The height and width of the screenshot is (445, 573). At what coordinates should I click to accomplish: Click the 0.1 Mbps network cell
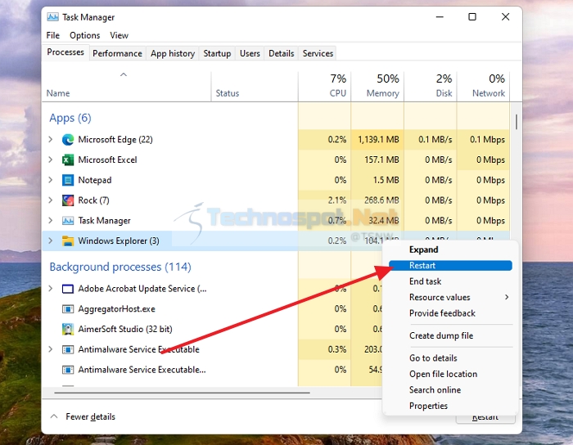483,139
